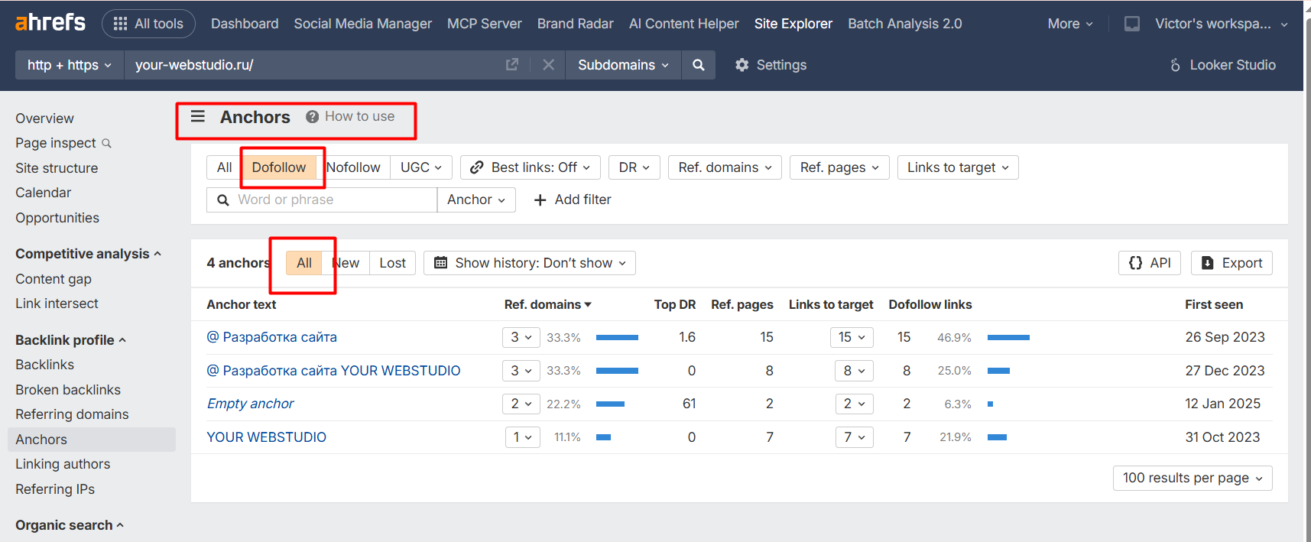Click the Ahrefs logo
The width and height of the screenshot is (1311, 542).
(50, 23)
